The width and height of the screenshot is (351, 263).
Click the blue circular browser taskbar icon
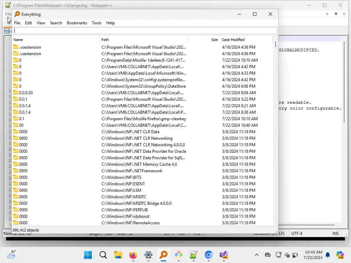click(209, 255)
